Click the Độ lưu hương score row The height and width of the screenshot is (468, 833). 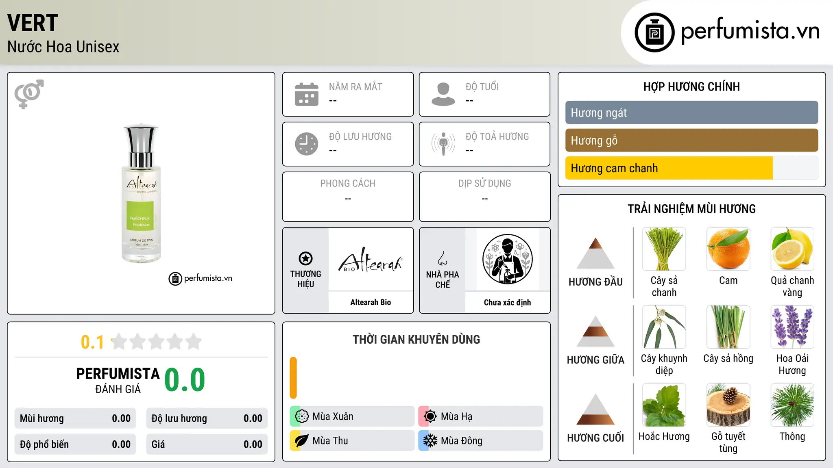coord(207,418)
